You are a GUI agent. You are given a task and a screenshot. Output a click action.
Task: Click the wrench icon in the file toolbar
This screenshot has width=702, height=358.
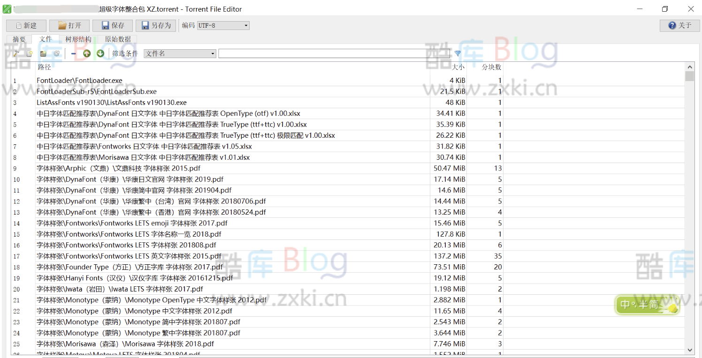point(15,53)
